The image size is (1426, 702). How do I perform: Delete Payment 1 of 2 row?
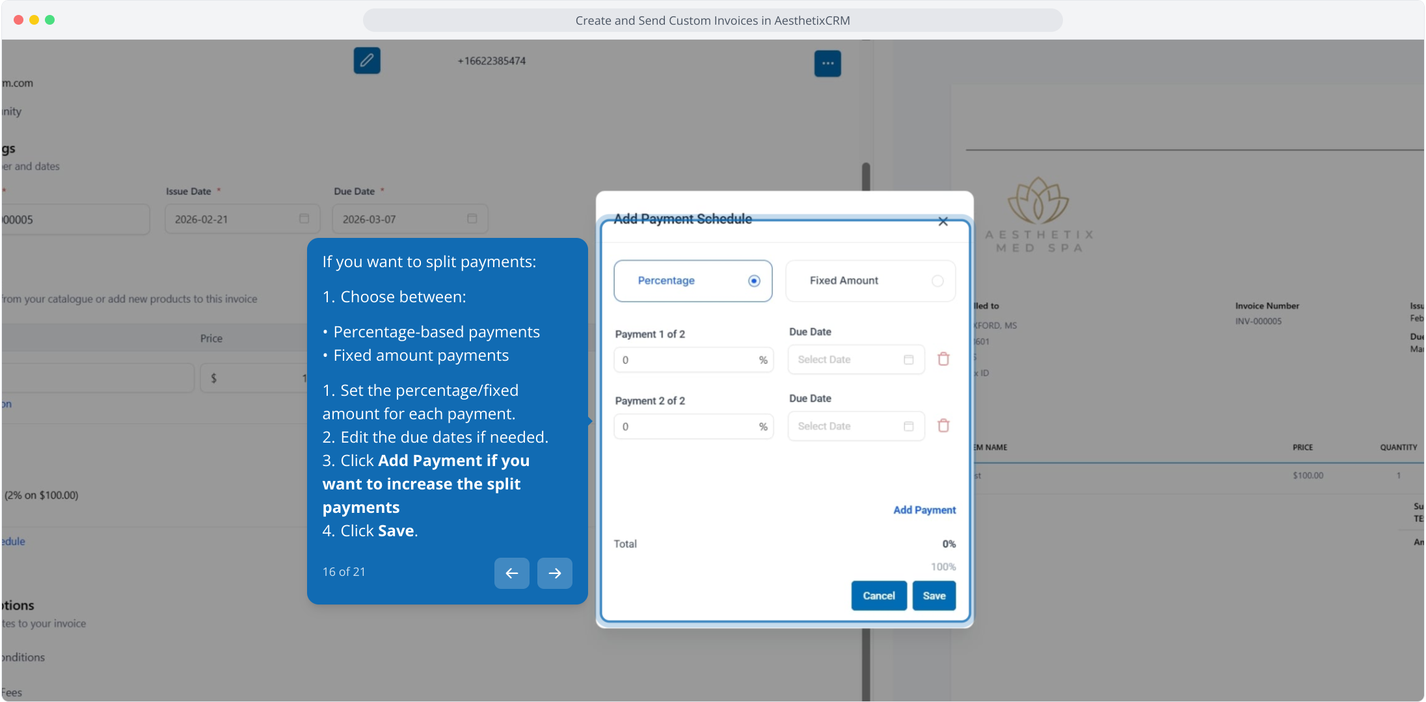coord(943,359)
